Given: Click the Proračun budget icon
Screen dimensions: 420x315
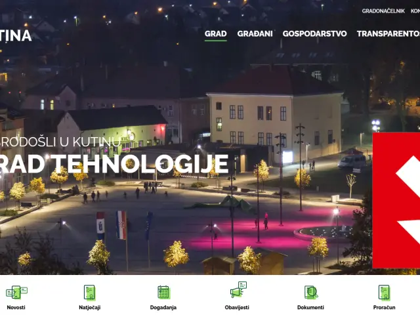Looking at the screenshot, I should point(385,292).
